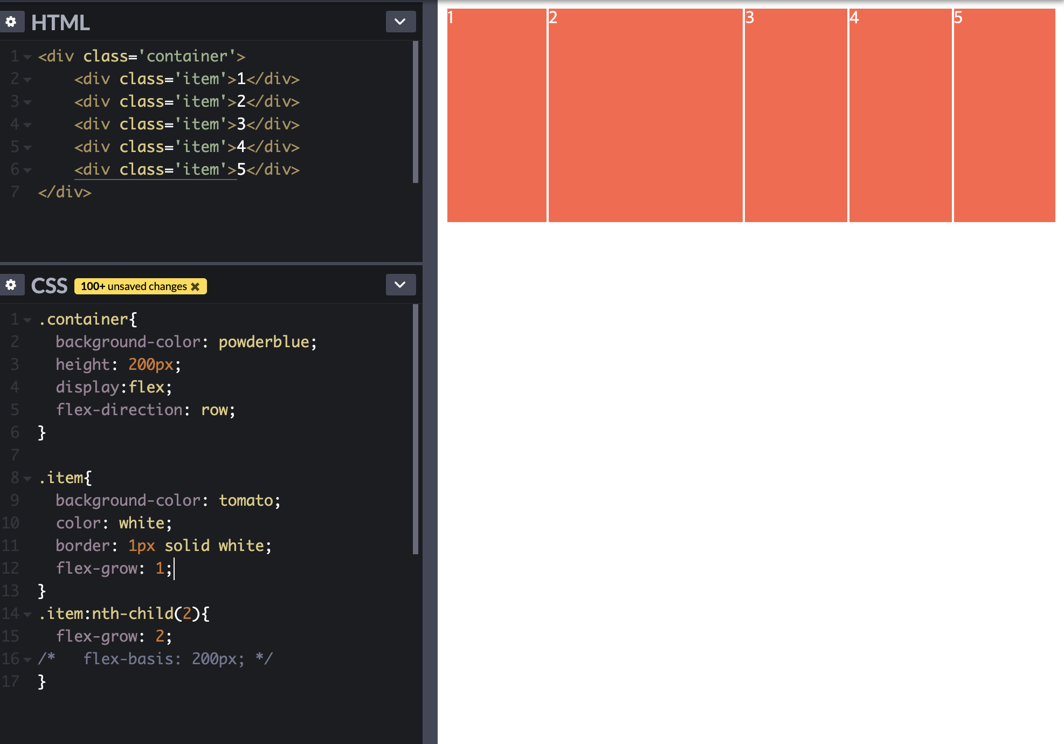Click the 100+ unsaved changes label
The width and height of the screenshot is (1064, 744).
(x=134, y=287)
